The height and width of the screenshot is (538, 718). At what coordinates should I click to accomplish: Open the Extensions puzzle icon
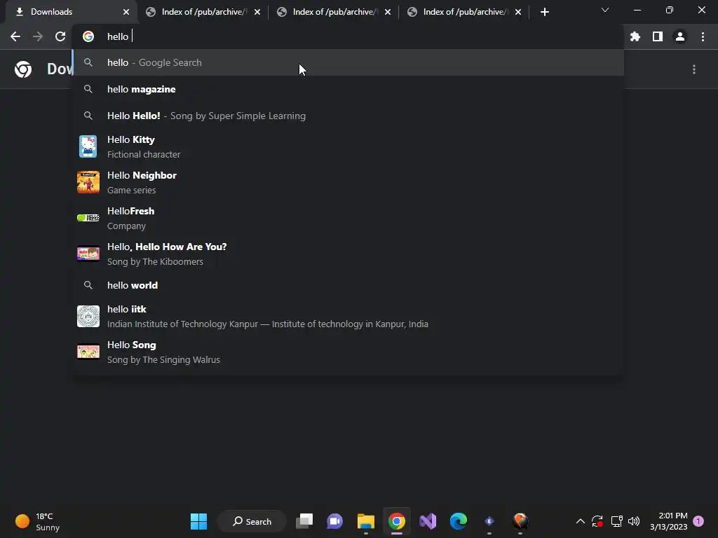point(635,36)
